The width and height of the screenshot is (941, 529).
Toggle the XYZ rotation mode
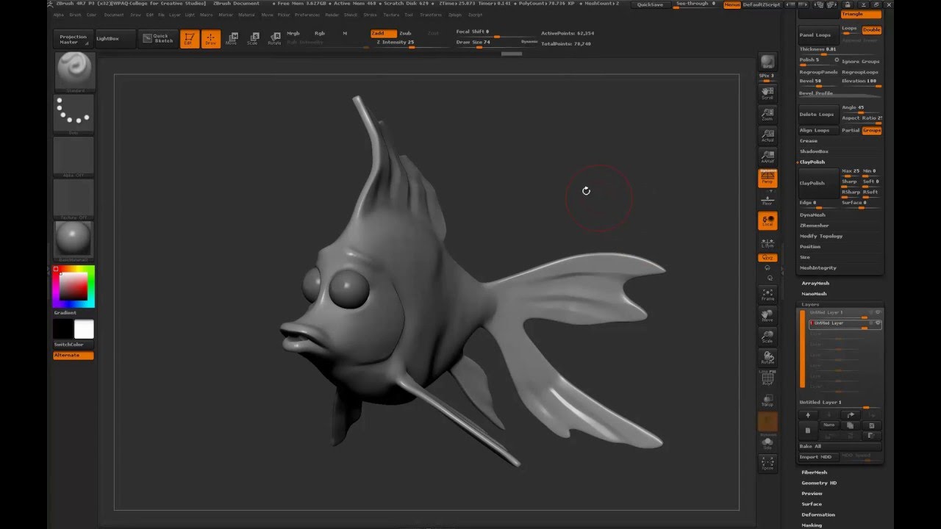pyautogui.click(x=768, y=258)
